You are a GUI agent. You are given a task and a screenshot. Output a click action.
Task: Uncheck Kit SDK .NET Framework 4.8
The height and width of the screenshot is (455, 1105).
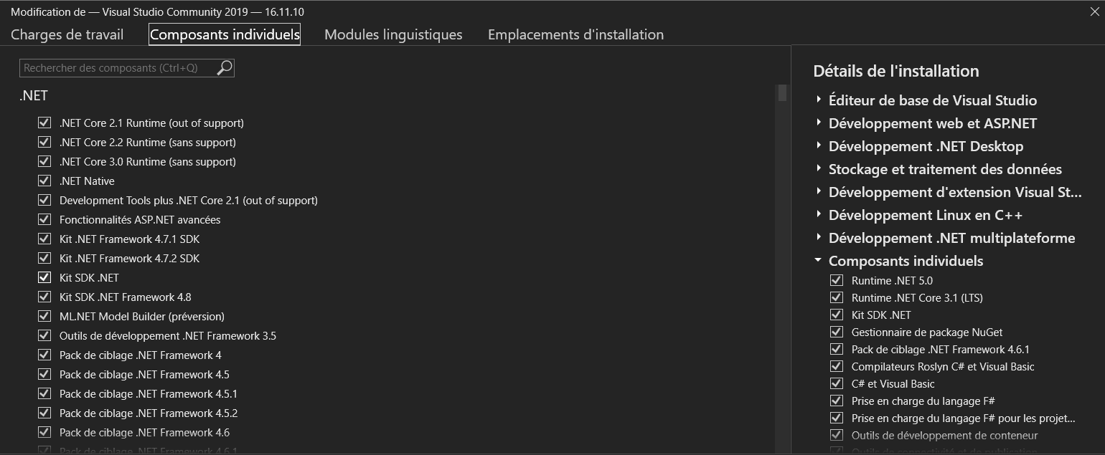point(44,297)
